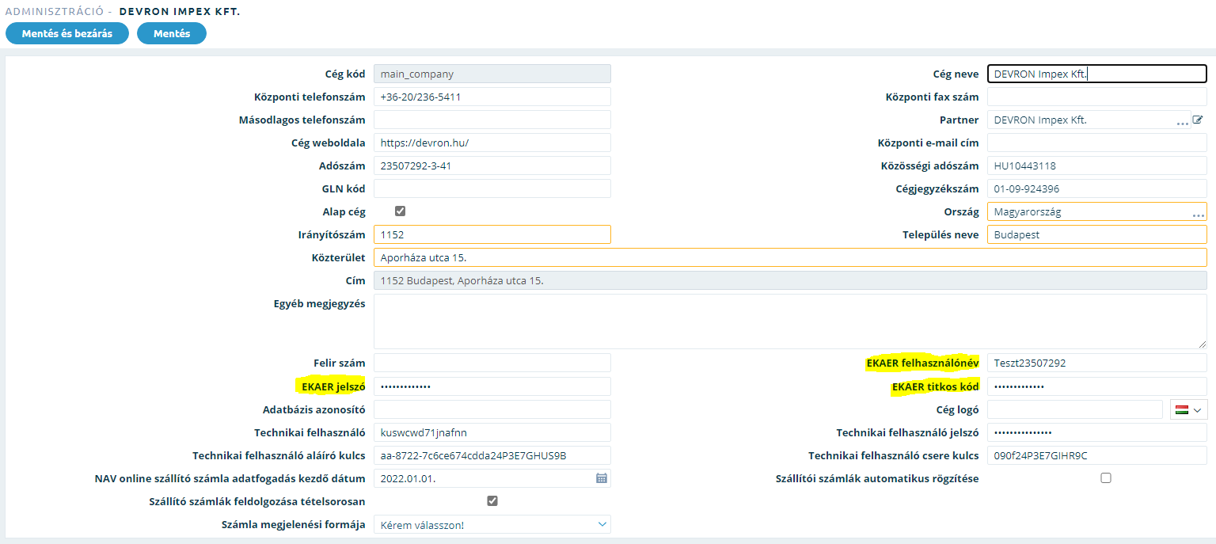This screenshot has width=1216, height=544.
Task: Click the Adatbázis azonosító field
Action: coord(492,409)
